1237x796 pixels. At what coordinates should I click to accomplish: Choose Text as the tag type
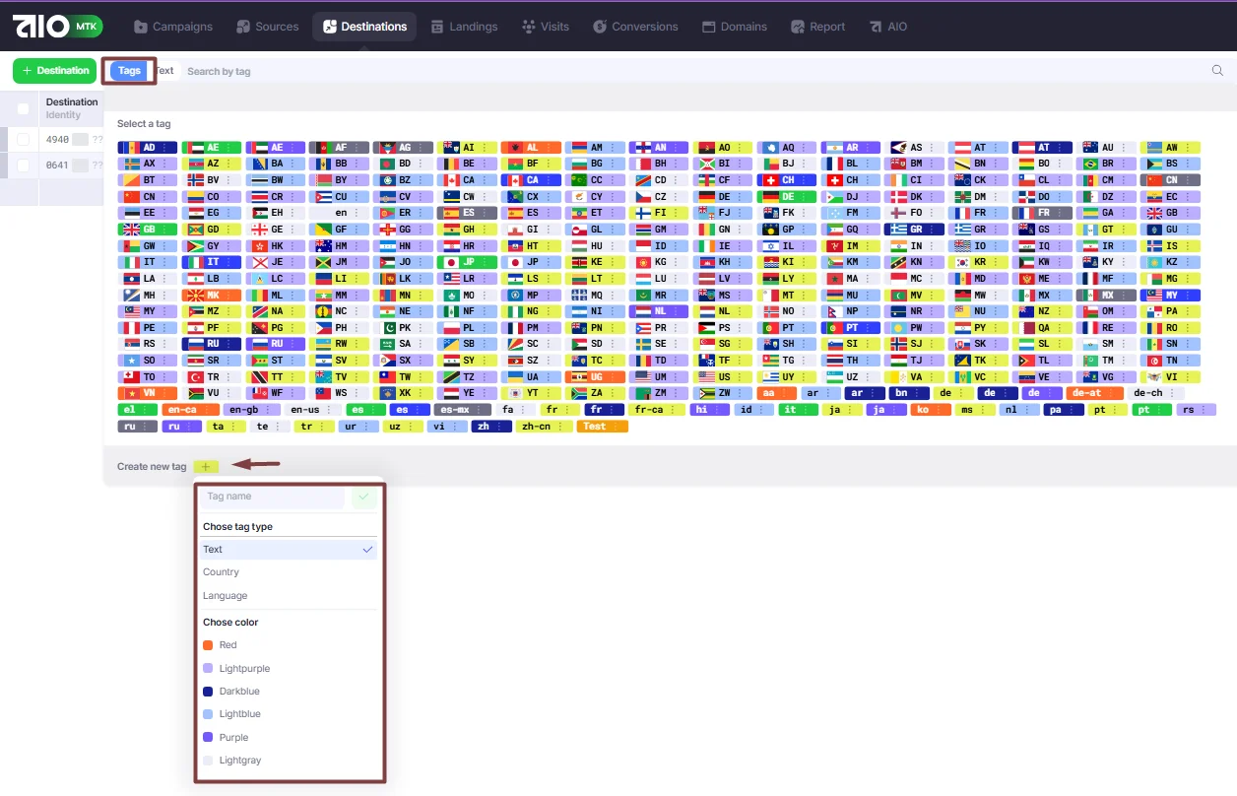pos(289,550)
